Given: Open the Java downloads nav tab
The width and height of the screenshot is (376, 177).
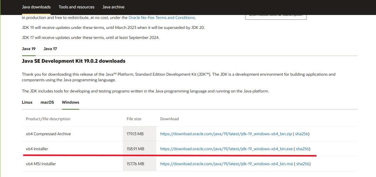Looking at the screenshot, I should coord(36,7).
